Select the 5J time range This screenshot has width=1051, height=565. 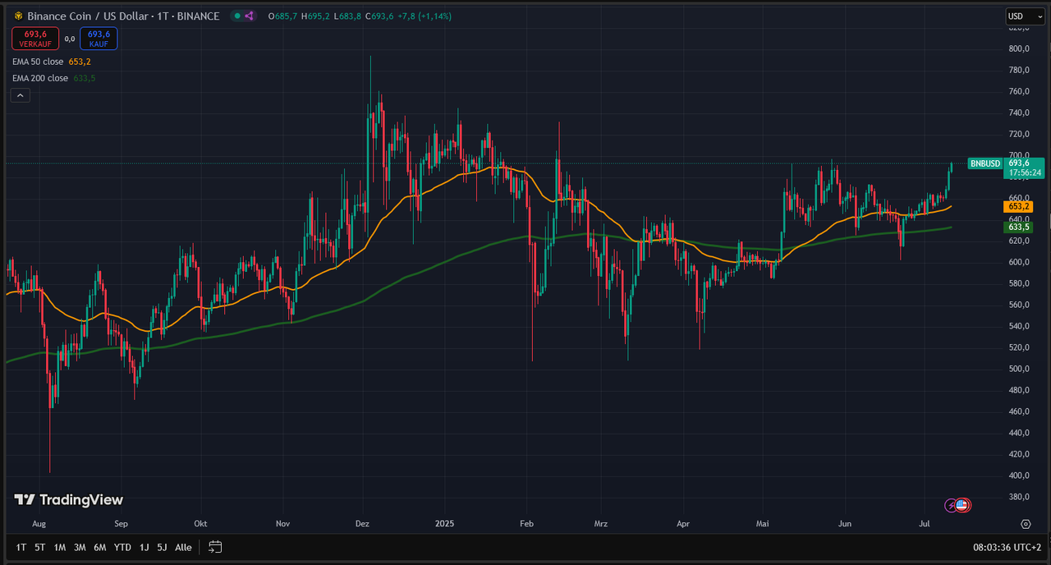[163, 547]
